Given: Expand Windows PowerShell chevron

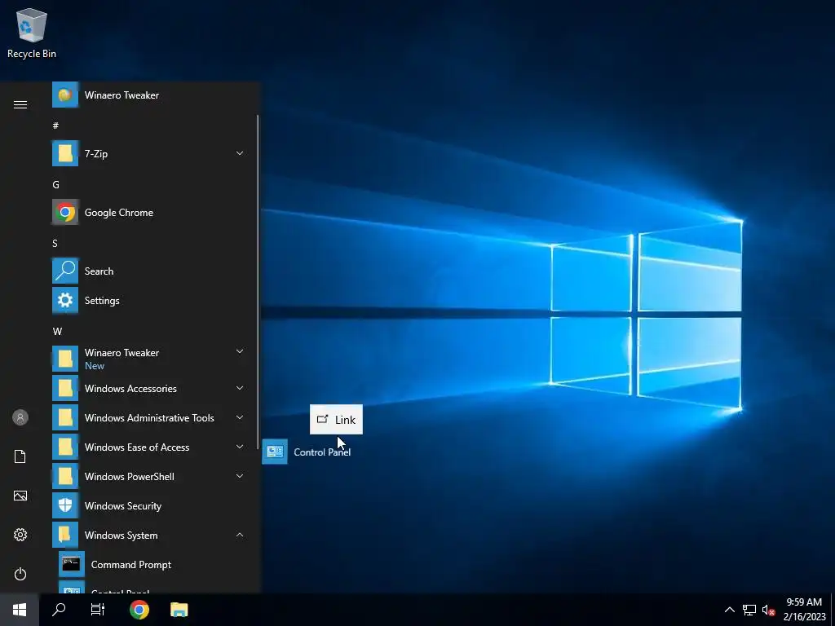Looking at the screenshot, I should click(240, 476).
